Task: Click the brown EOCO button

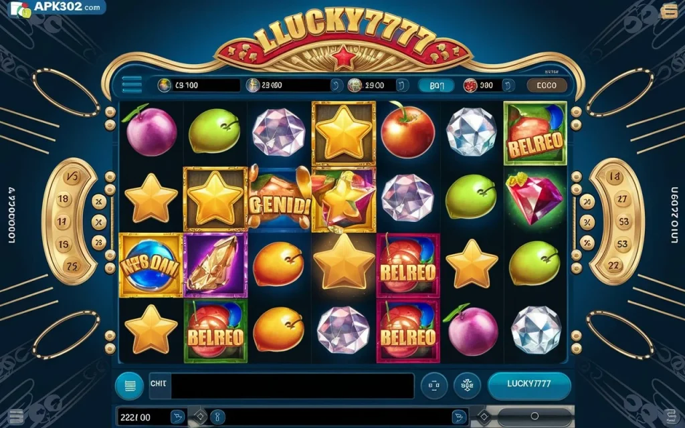Action: [547, 86]
